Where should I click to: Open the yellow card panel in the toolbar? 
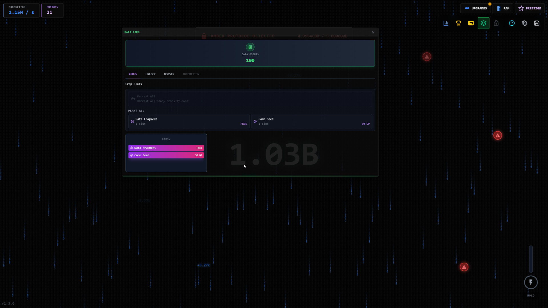click(471, 23)
